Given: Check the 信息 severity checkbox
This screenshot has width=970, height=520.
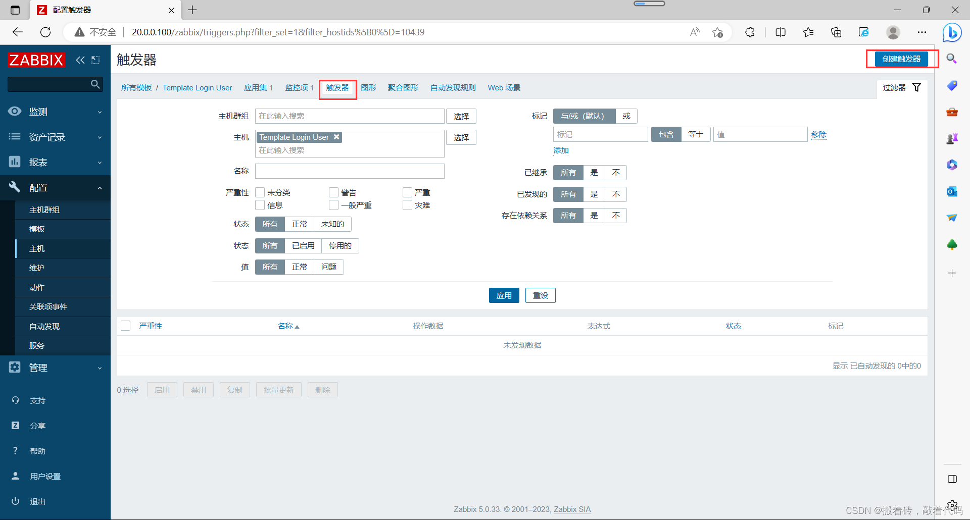Looking at the screenshot, I should tap(260, 205).
